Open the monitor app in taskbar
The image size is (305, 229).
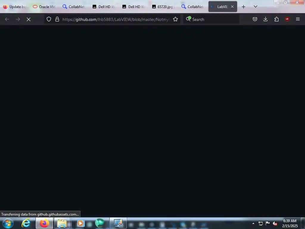[118, 223]
